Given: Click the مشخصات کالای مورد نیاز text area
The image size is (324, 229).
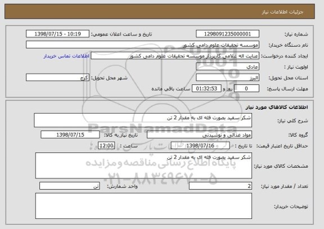Looking at the screenshot, I should pyautogui.click(x=143, y=165).
